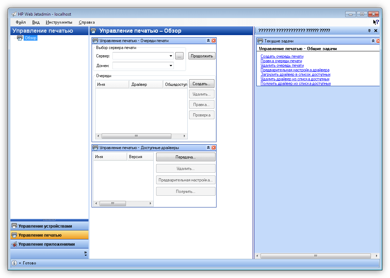Switch to Управление устройствами section

50,226
